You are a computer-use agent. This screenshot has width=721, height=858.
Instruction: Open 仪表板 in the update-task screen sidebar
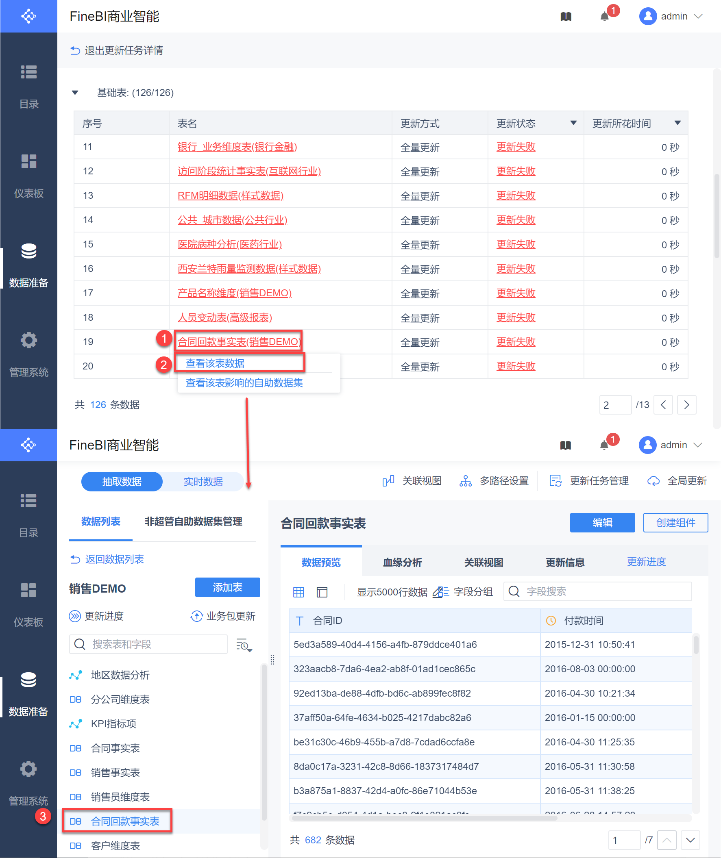tap(28, 176)
